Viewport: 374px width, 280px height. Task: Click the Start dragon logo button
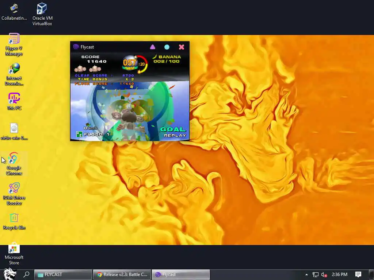coord(9,274)
